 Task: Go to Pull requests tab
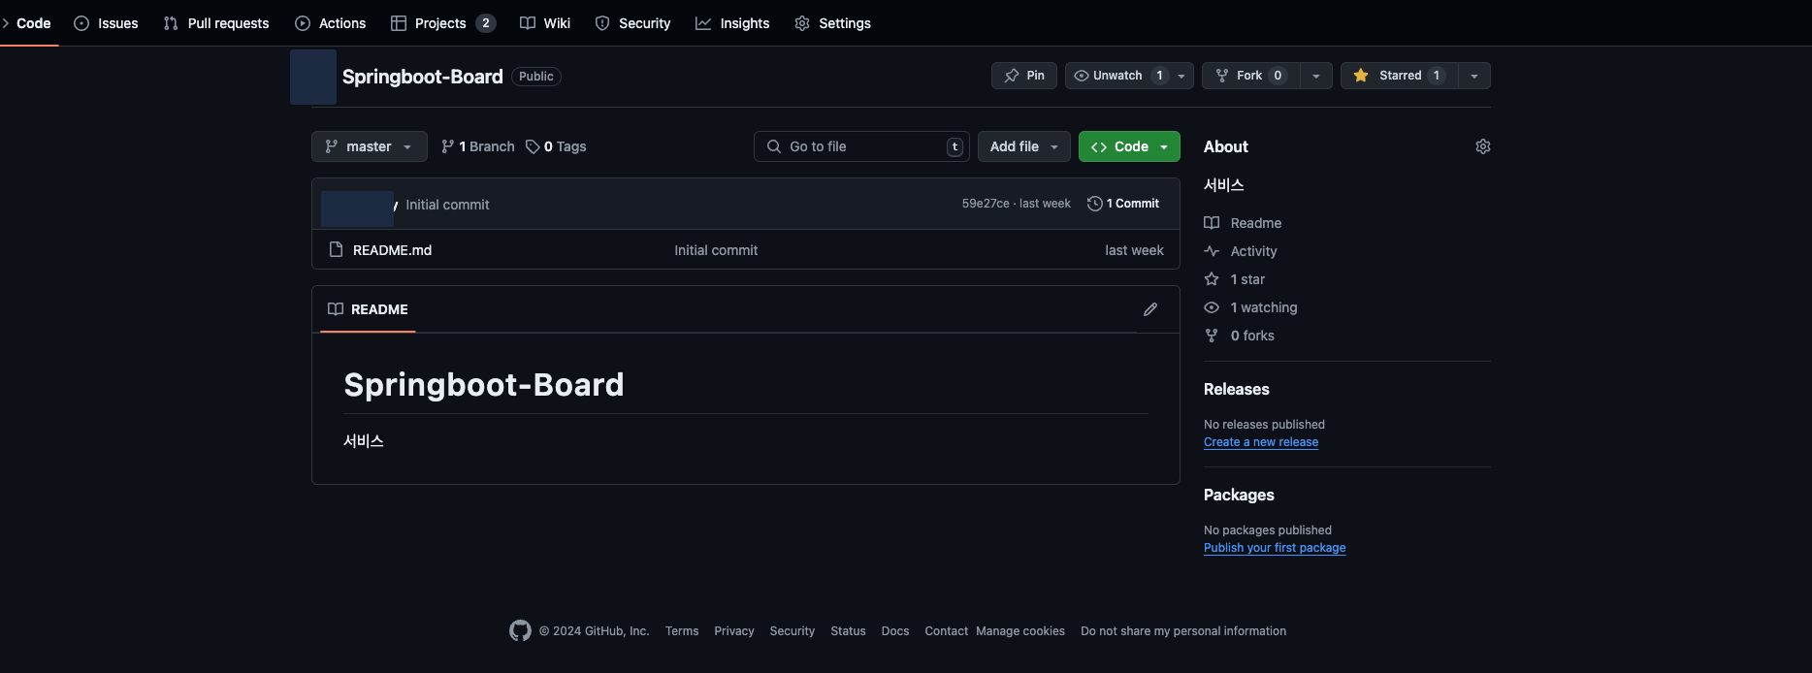click(216, 23)
